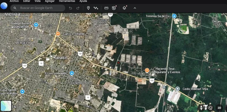Redo the last action
The height and width of the screenshot is (112, 227).
click(x=78, y=8)
